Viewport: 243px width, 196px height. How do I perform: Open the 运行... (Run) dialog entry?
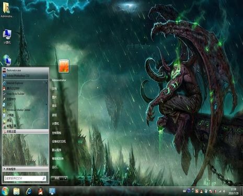click(x=55, y=167)
